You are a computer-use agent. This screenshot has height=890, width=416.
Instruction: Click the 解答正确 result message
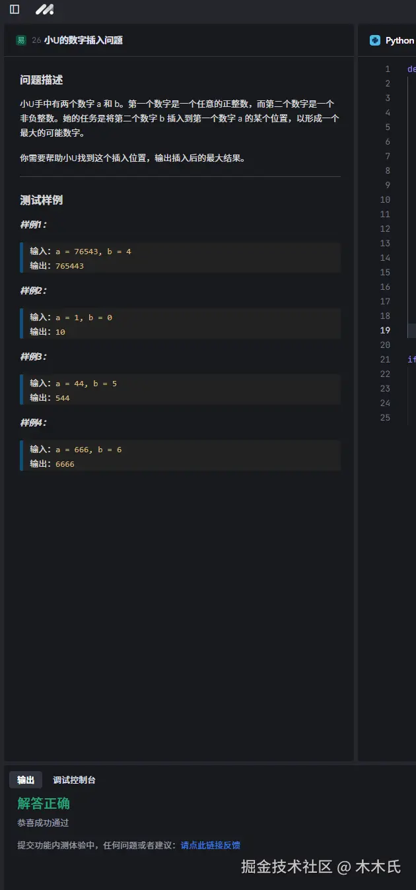point(44,804)
